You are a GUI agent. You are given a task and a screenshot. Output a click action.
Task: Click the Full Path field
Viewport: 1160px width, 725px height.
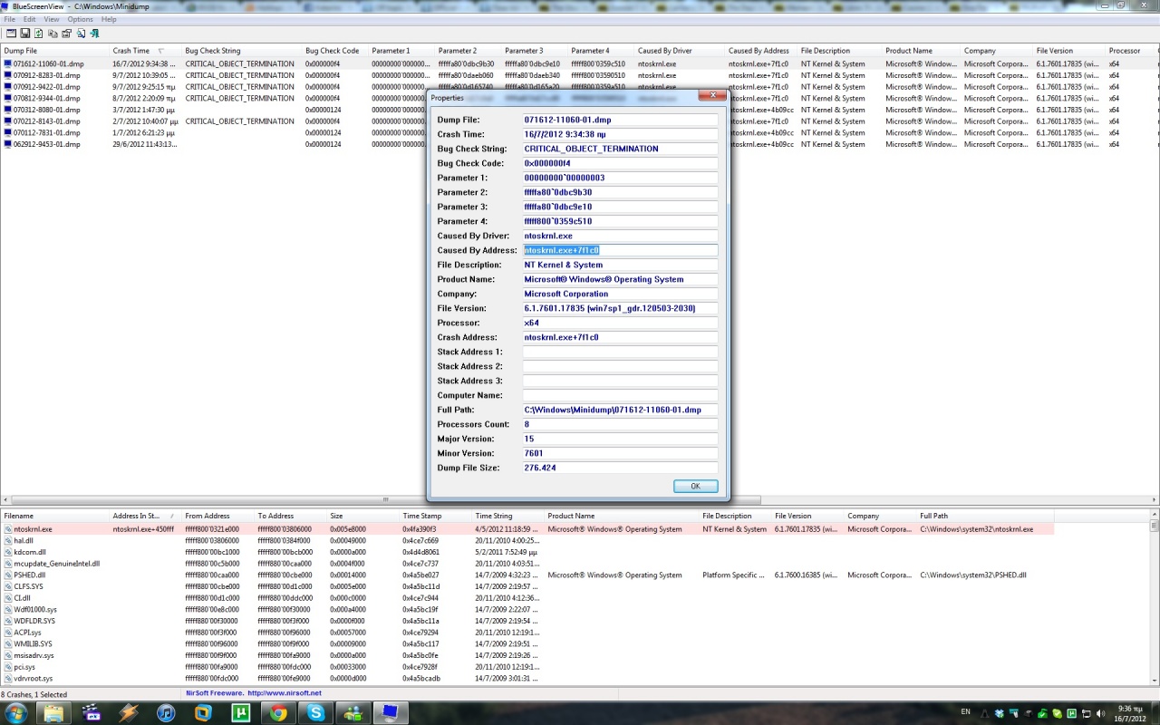[x=620, y=410]
